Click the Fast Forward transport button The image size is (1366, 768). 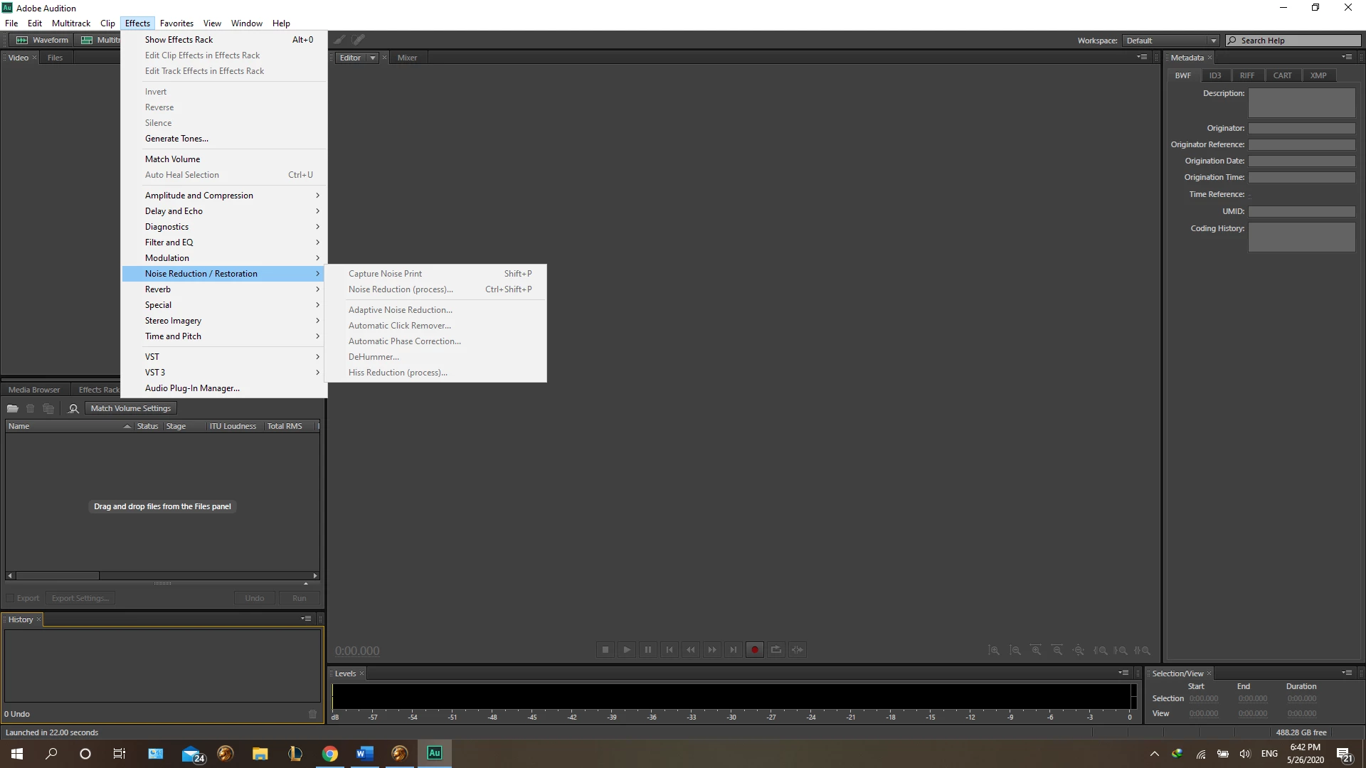tap(712, 649)
